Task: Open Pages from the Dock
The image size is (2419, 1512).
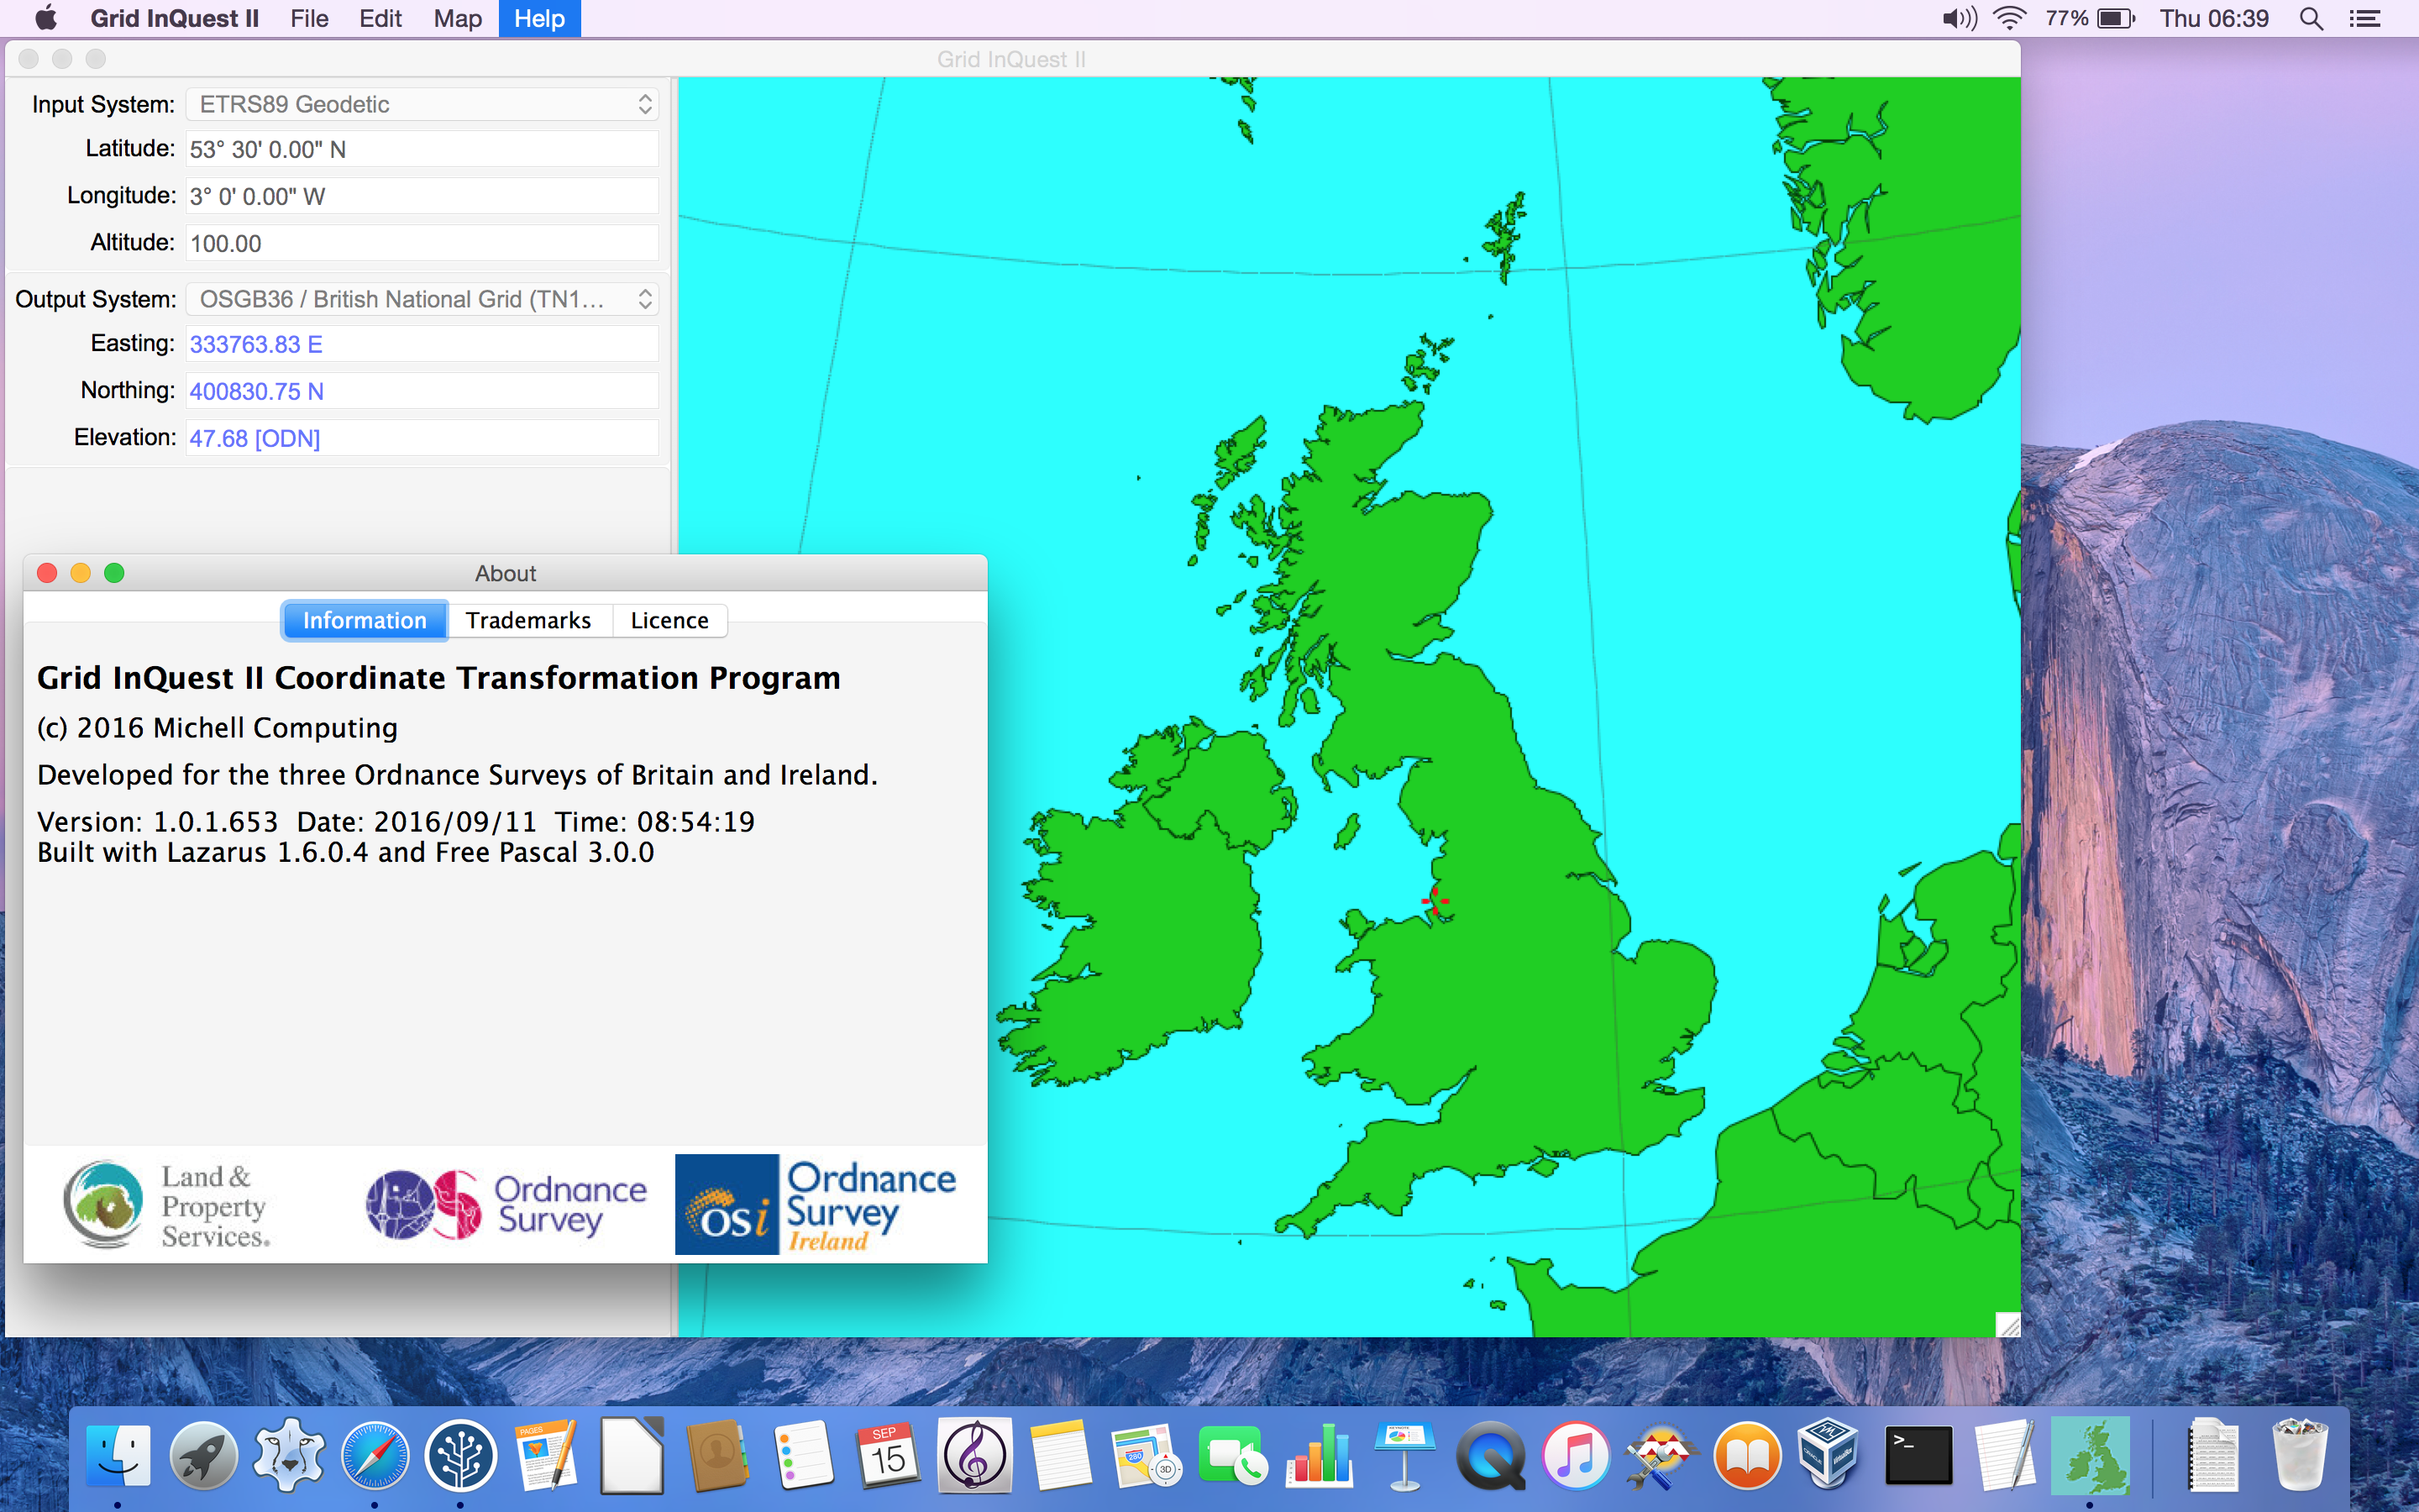Action: 546,1455
